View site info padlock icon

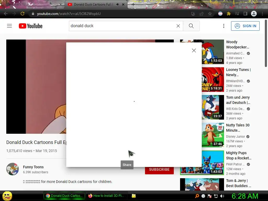pyautogui.click(x=33, y=14)
